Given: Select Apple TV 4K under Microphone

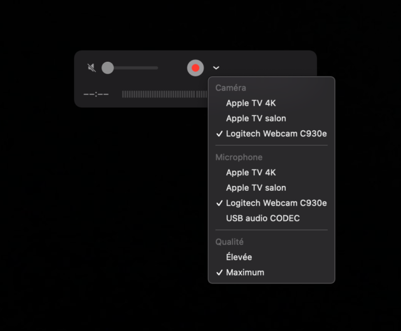Looking at the screenshot, I should [x=271, y=173].
